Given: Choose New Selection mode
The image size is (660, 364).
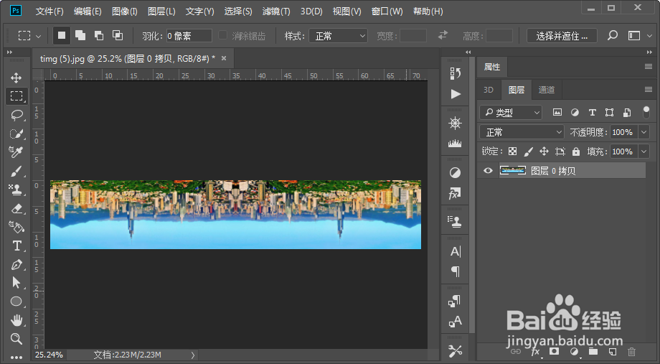Looking at the screenshot, I should pos(62,36).
